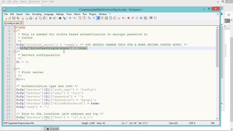Toggle the highlighted Indent Guide button
This screenshot has height=131, width=233.
[x=98, y=18]
